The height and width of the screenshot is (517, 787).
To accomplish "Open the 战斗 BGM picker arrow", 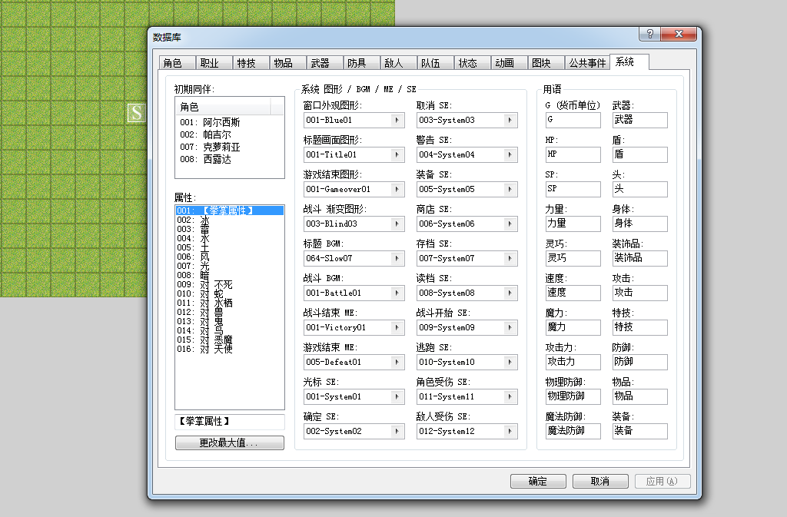I will [397, 293].
